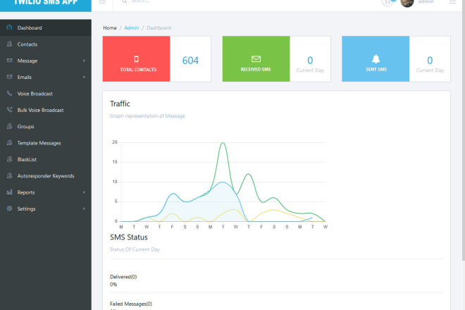
Task: Click the Admin breadcrumb link
Action: (131, 27)
